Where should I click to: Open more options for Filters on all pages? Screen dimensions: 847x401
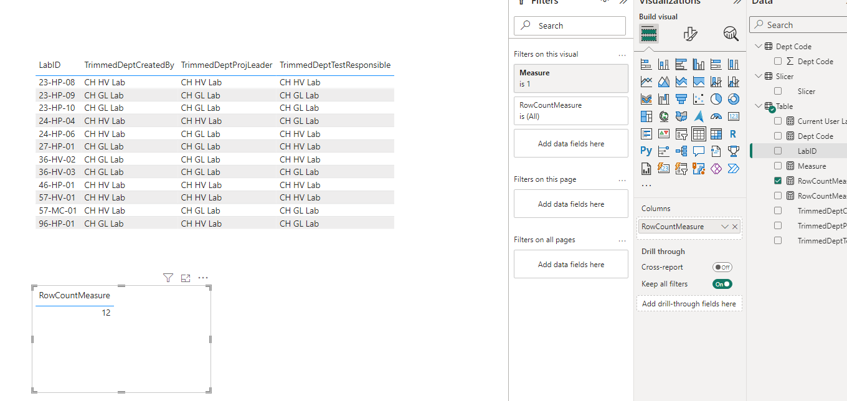[622, 240]
